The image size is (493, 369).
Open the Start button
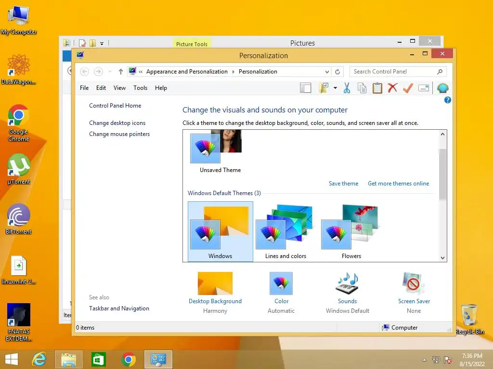point(12,359)
